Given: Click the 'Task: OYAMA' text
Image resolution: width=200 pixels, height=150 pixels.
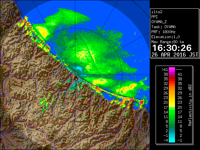Looking at the screenshot, I should [163, 27].
